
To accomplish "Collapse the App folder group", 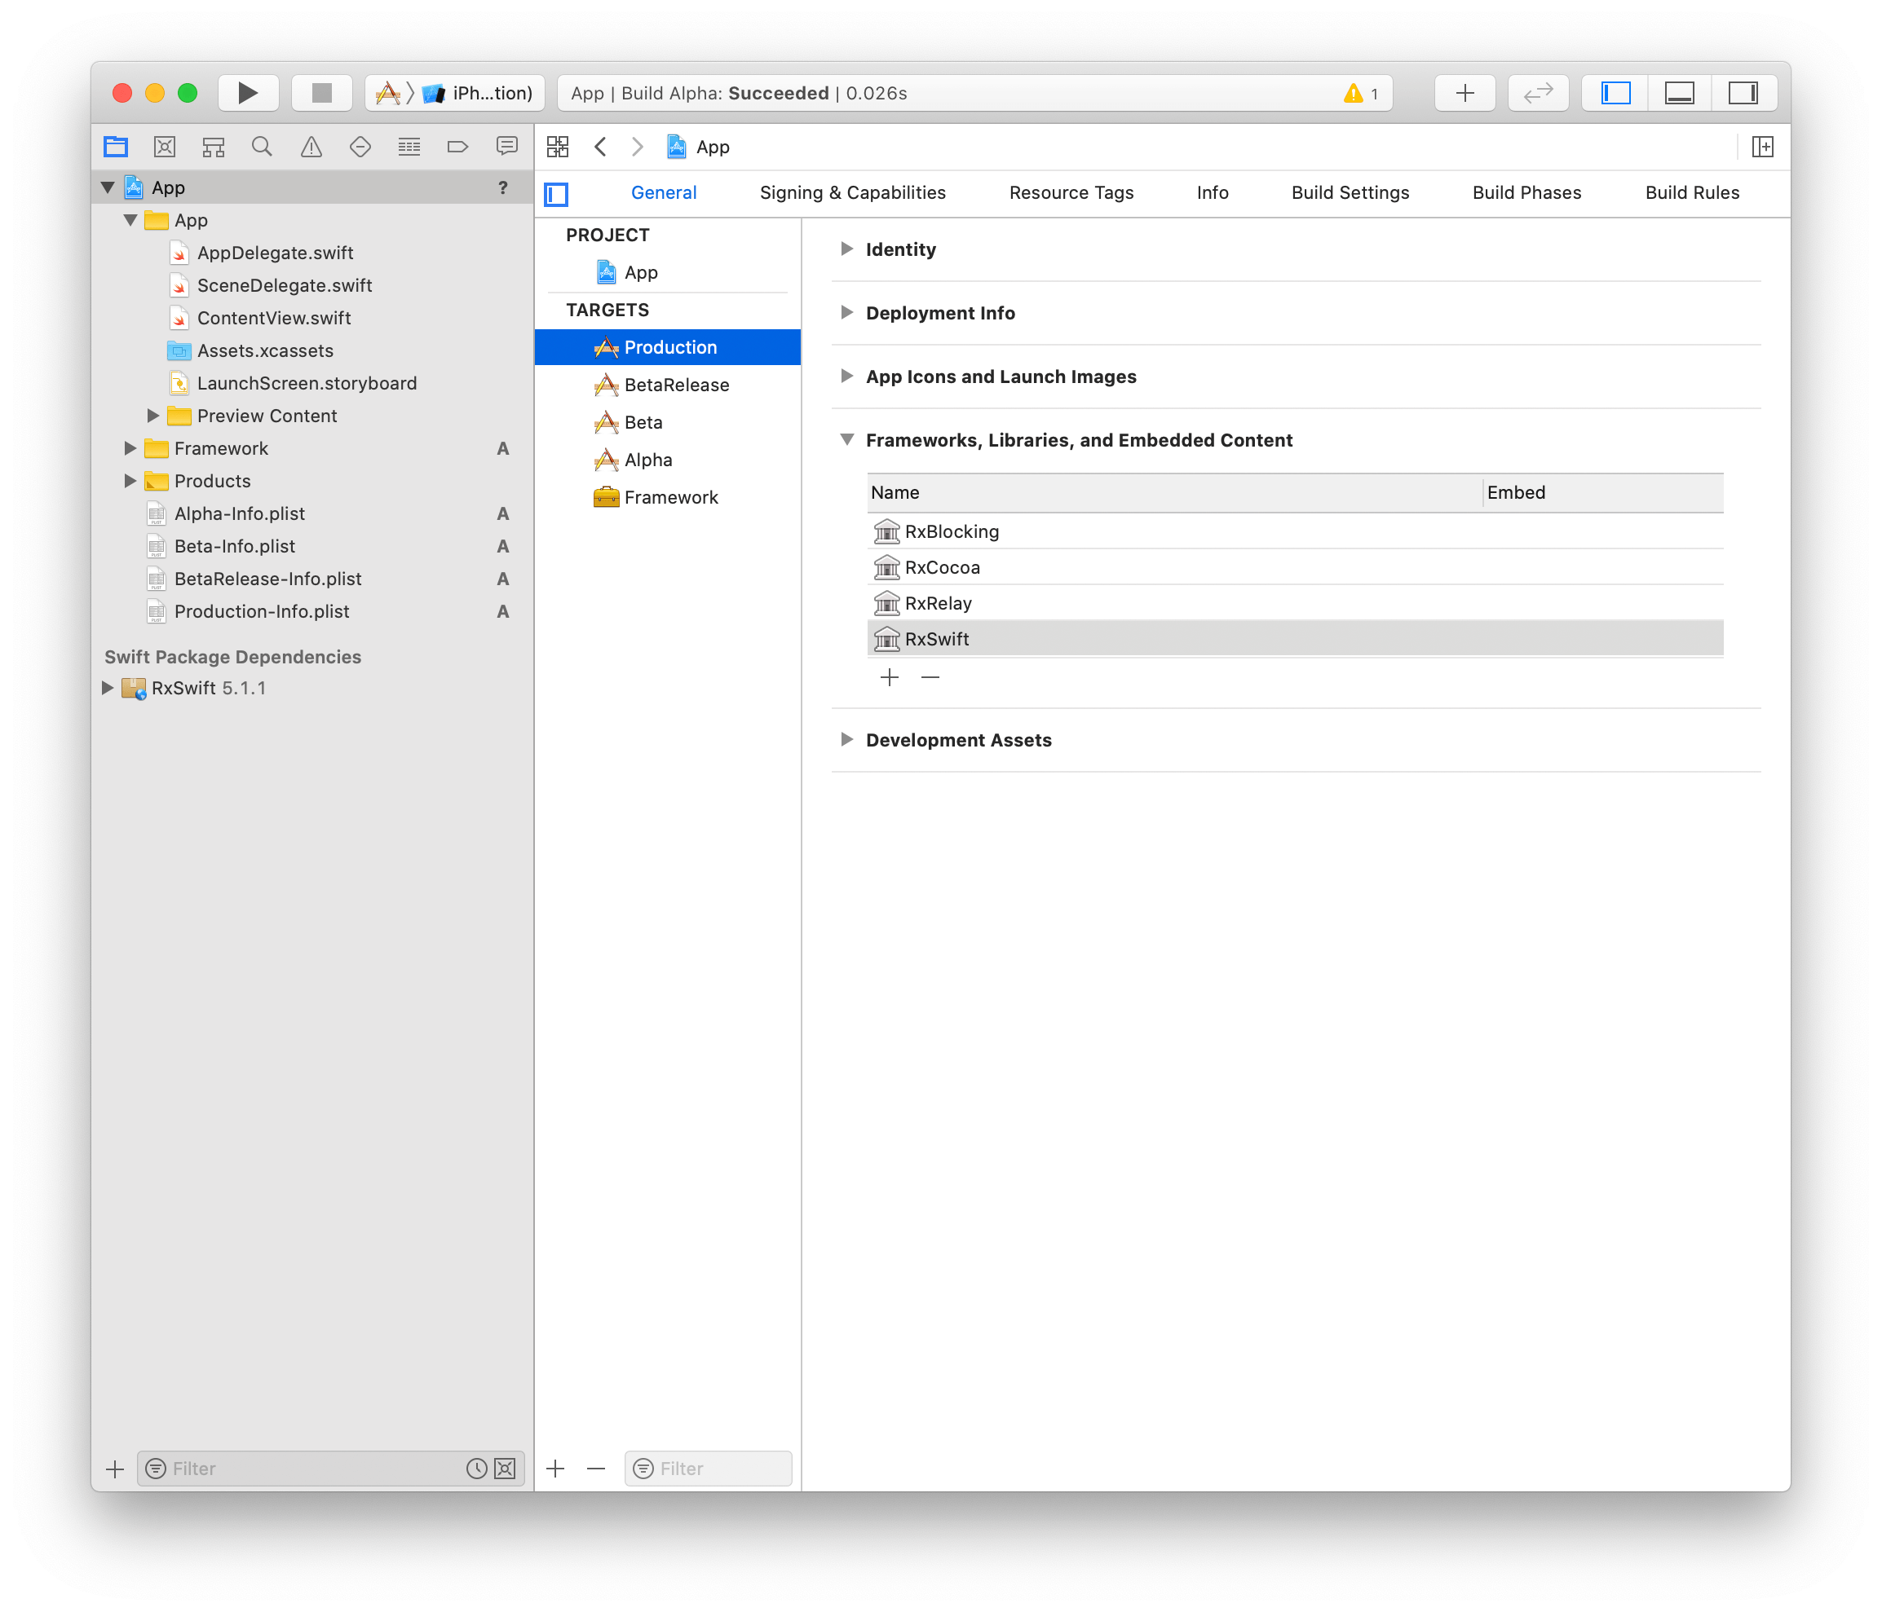I will pos(130,221).
